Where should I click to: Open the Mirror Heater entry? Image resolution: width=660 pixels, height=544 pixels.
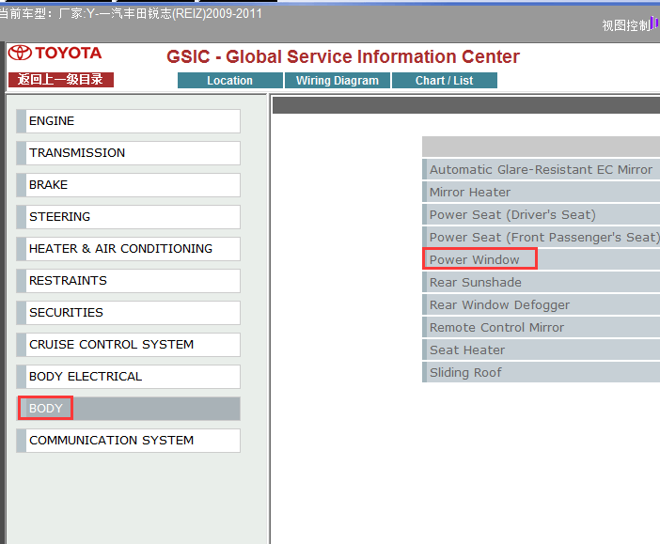[x=541, y=193]
